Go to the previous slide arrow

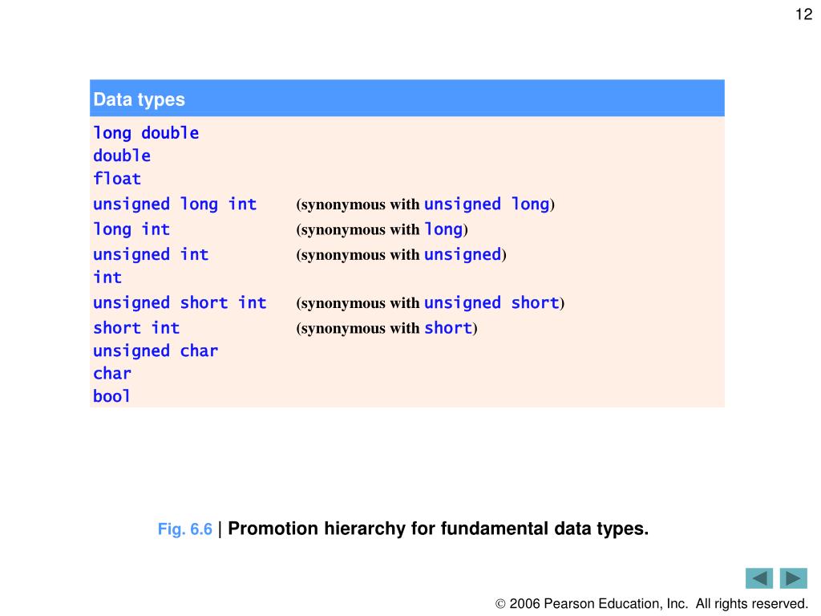(x=758, y=578)
